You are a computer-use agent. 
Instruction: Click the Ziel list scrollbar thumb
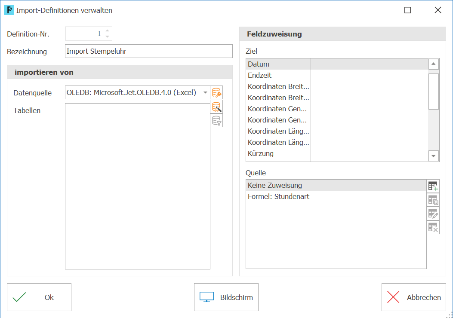click(433, 92)
